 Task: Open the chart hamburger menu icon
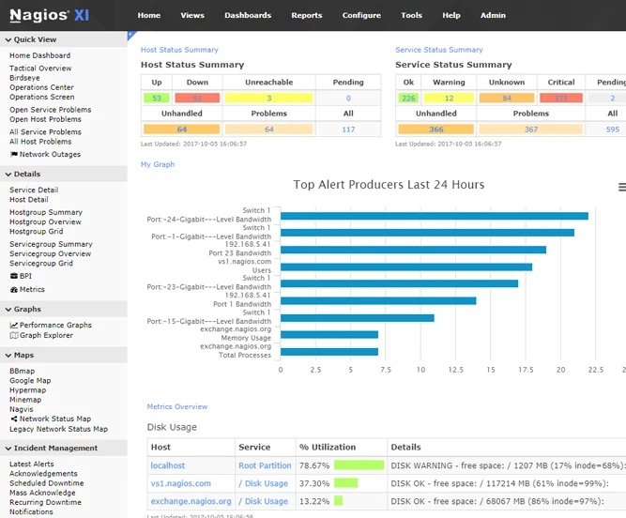(622, 187)
